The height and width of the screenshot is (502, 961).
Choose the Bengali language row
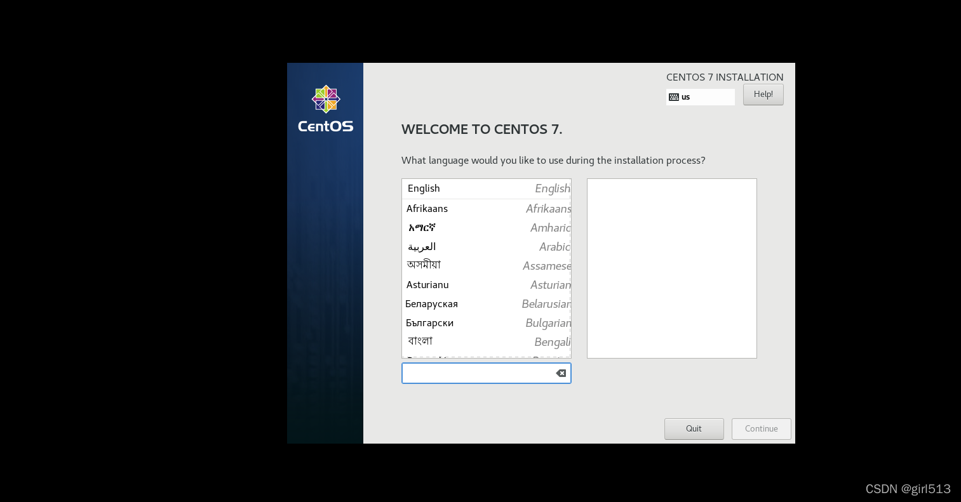487,342
